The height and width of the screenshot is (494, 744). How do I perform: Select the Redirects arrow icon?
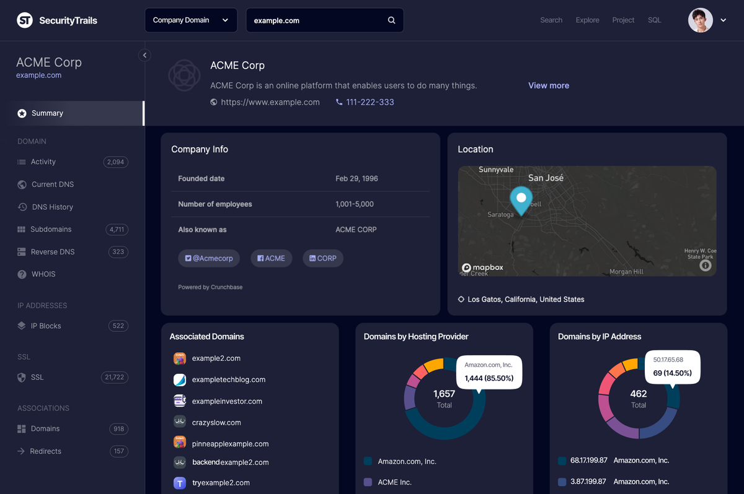point(22,451)
